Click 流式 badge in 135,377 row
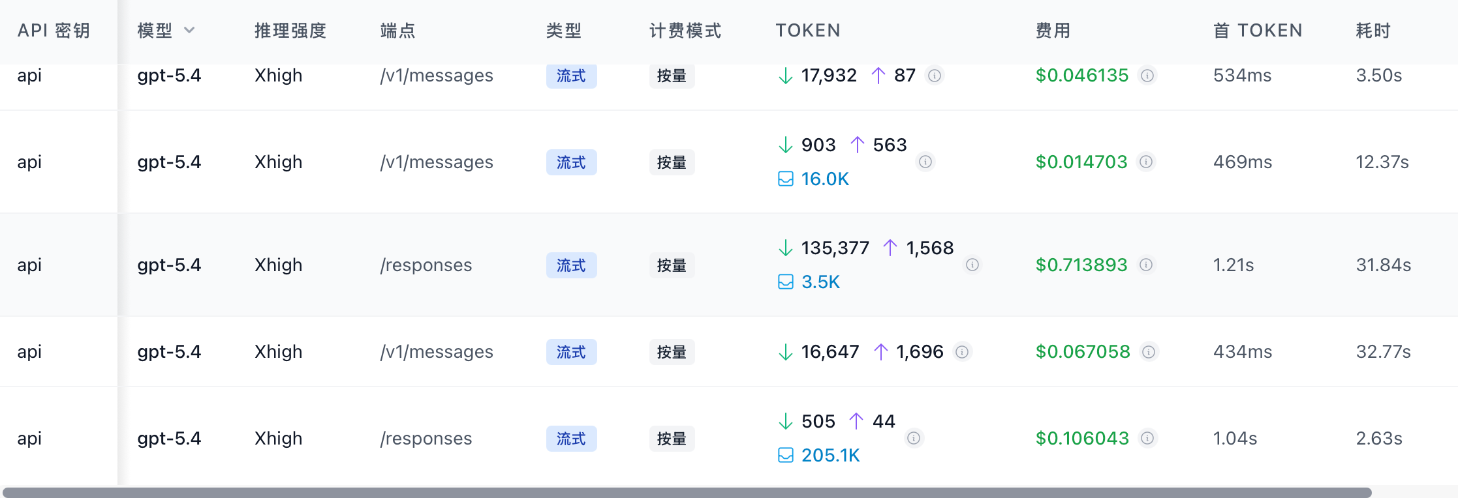 click(571, 265)
